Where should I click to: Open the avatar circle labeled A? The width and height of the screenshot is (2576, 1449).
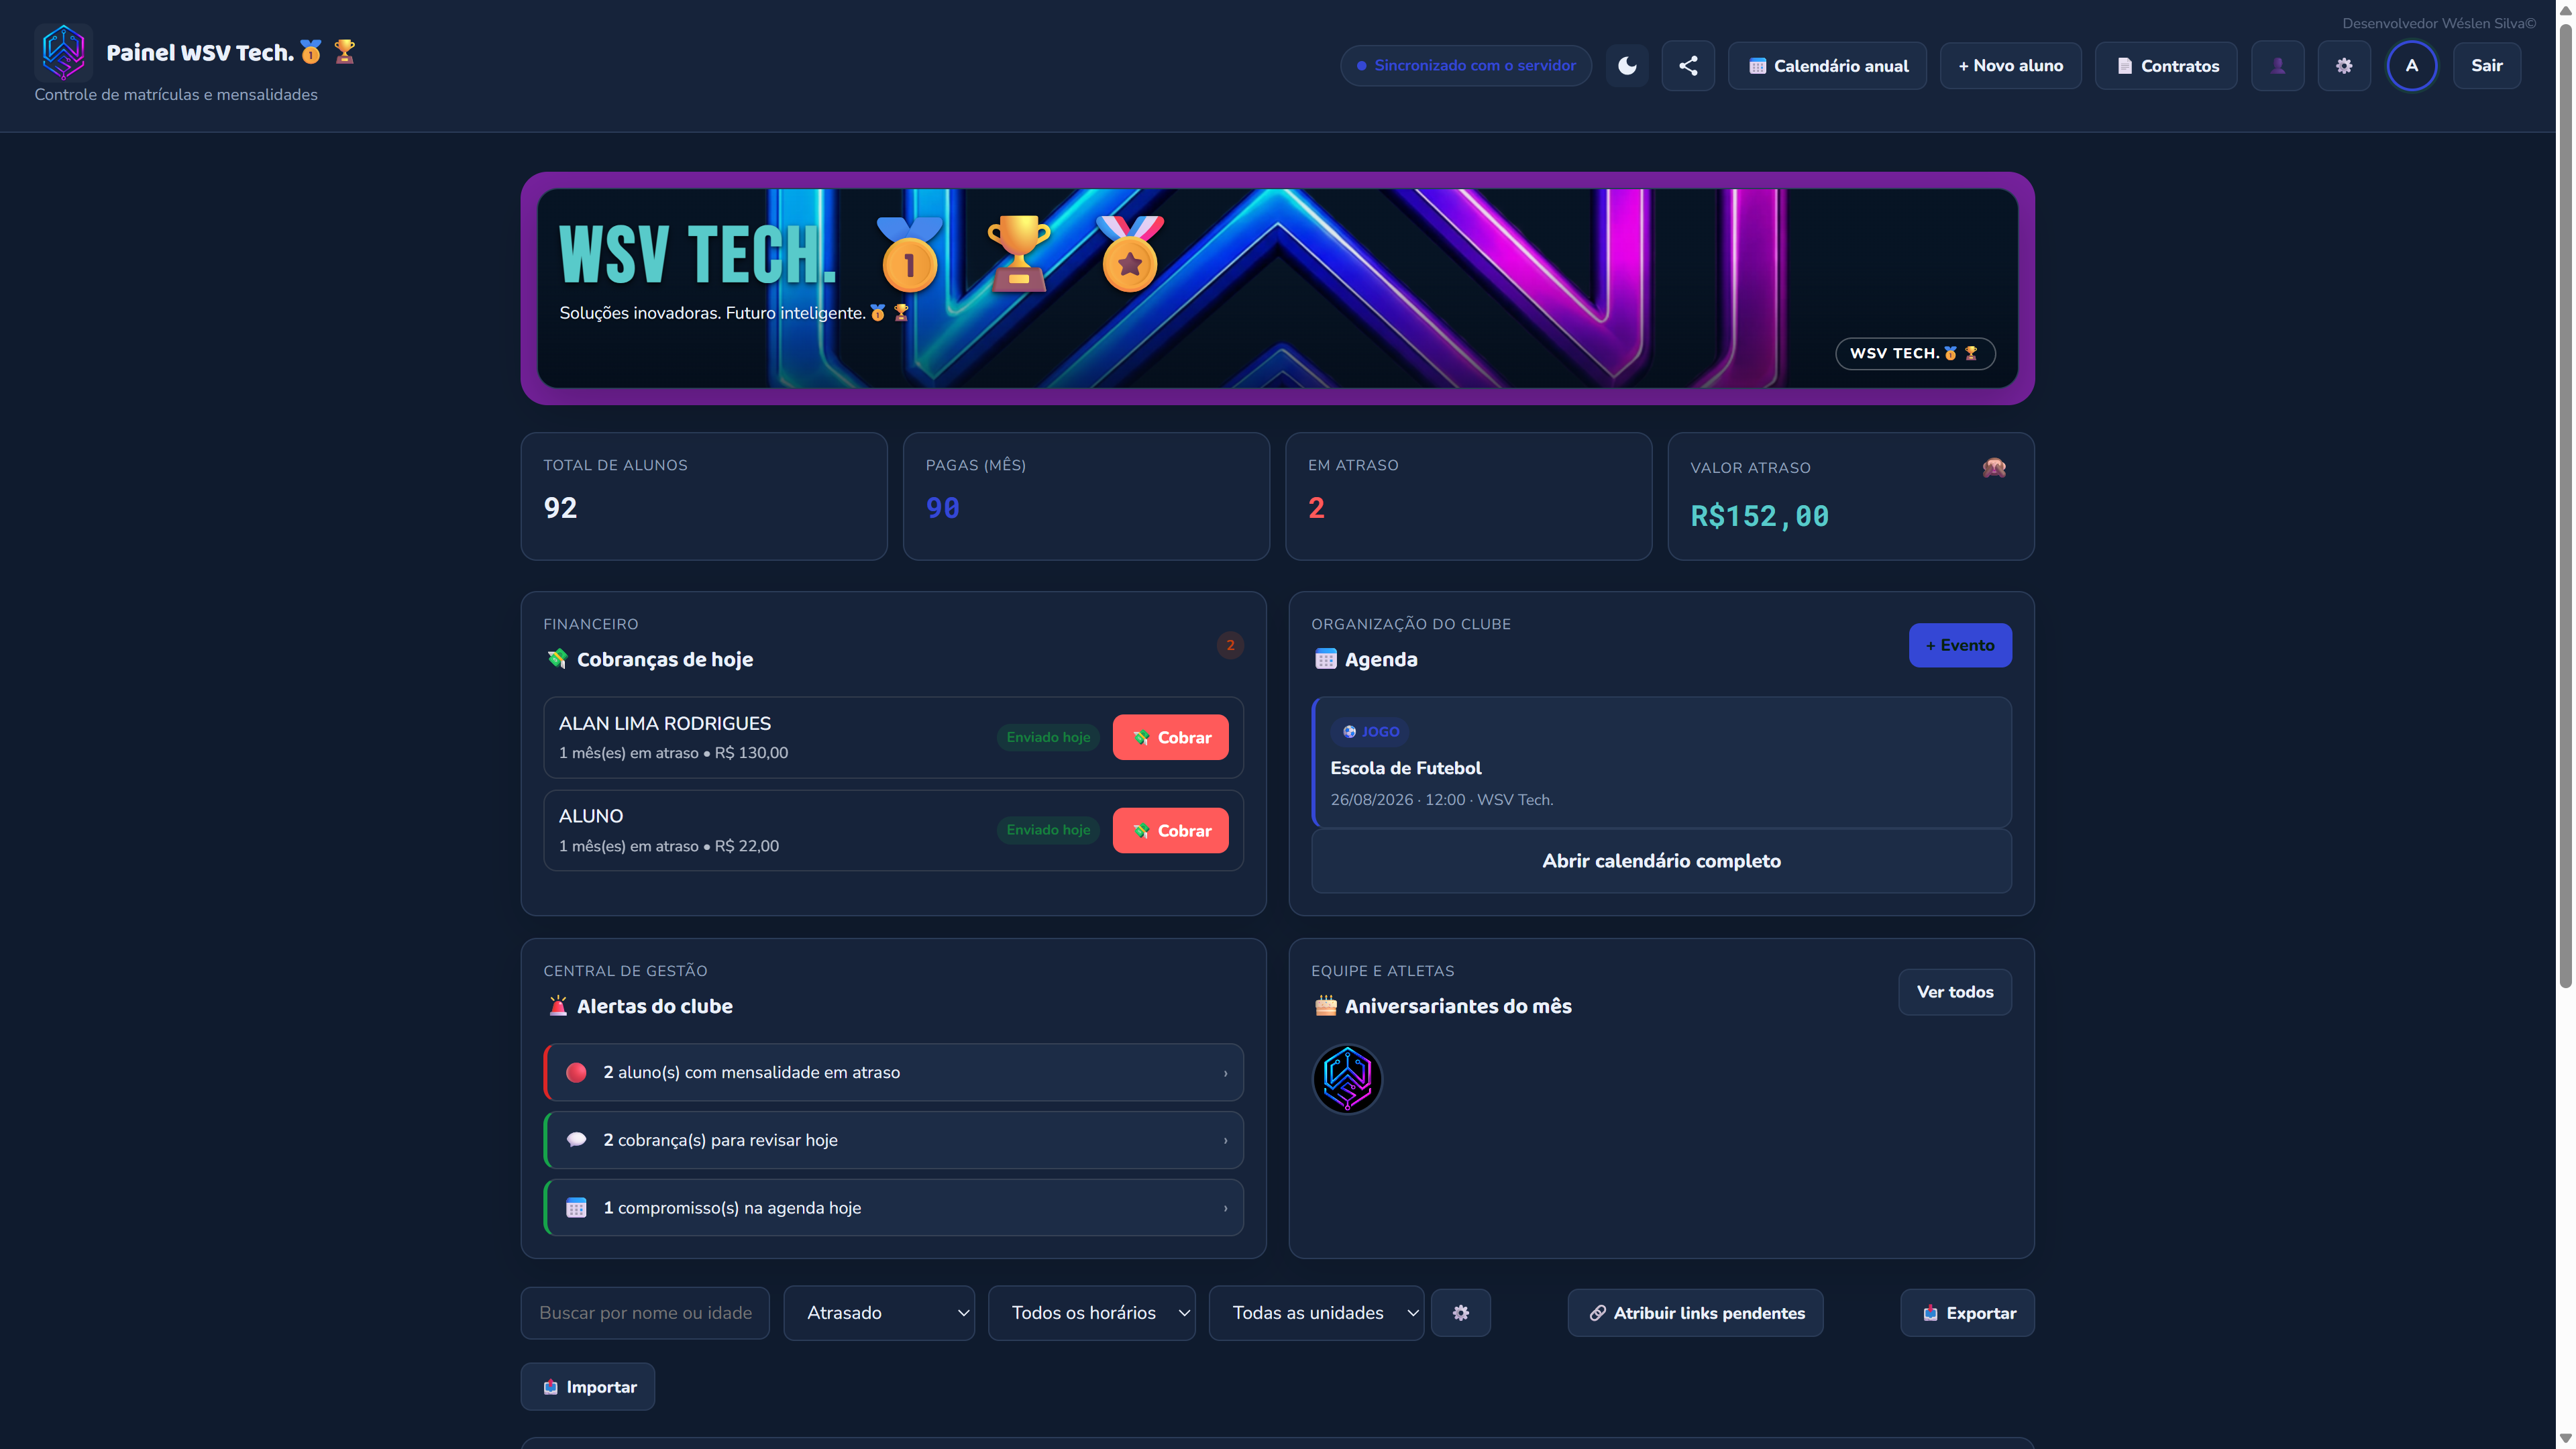(2412, 66)
